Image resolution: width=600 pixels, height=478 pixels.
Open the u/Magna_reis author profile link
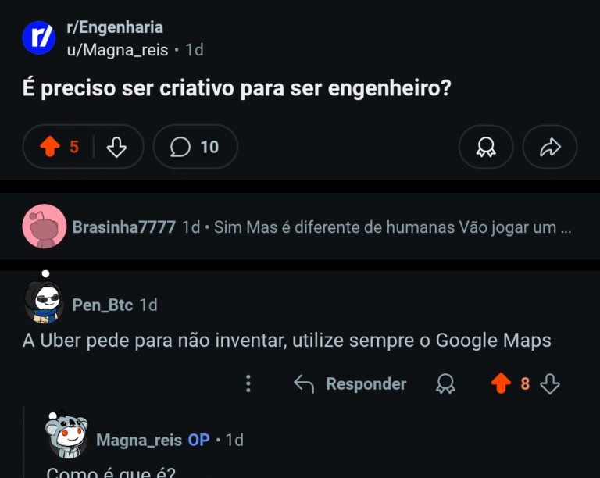point(117,49)
